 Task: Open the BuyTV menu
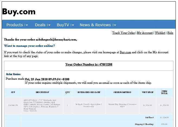(63, 25)
